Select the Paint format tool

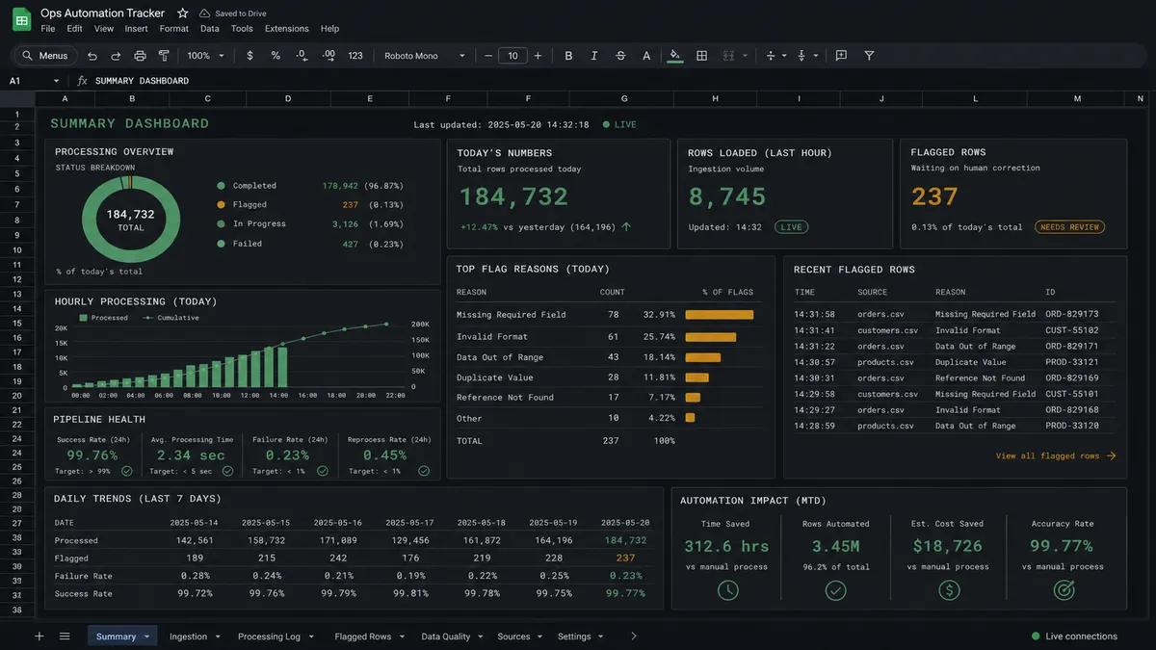(163, 56)
